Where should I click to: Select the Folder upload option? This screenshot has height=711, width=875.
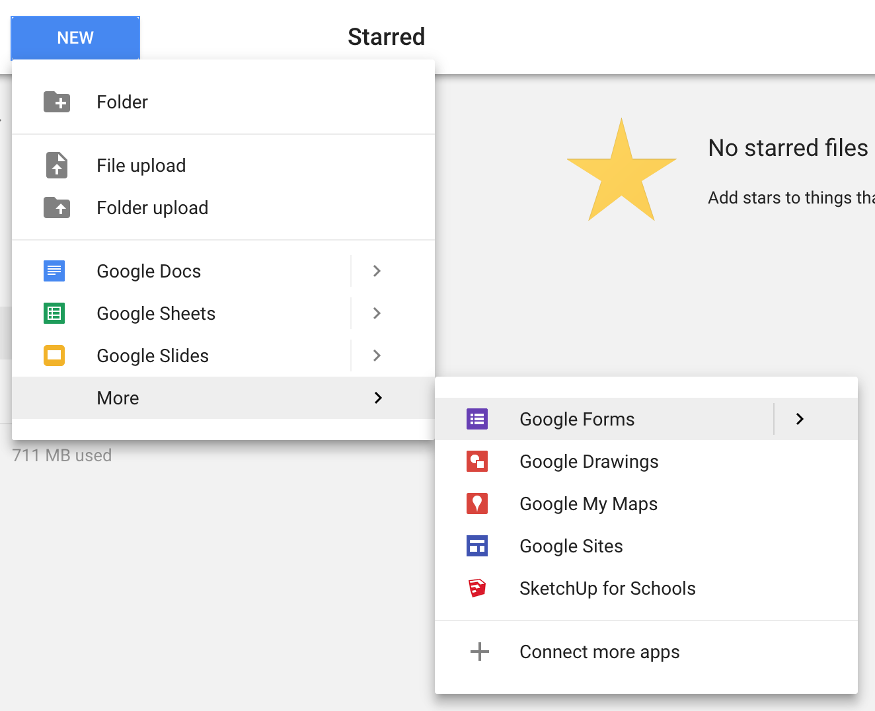(x=223, y=207)
